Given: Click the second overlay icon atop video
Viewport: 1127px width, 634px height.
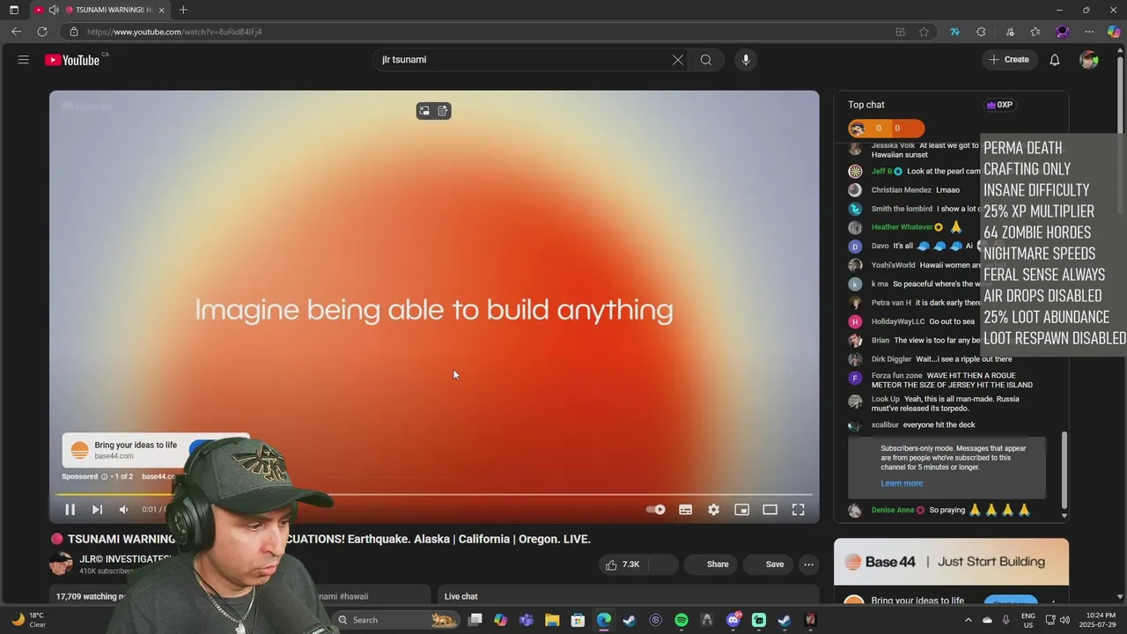Looking at the screenshot, I should (x=443, y=111).
